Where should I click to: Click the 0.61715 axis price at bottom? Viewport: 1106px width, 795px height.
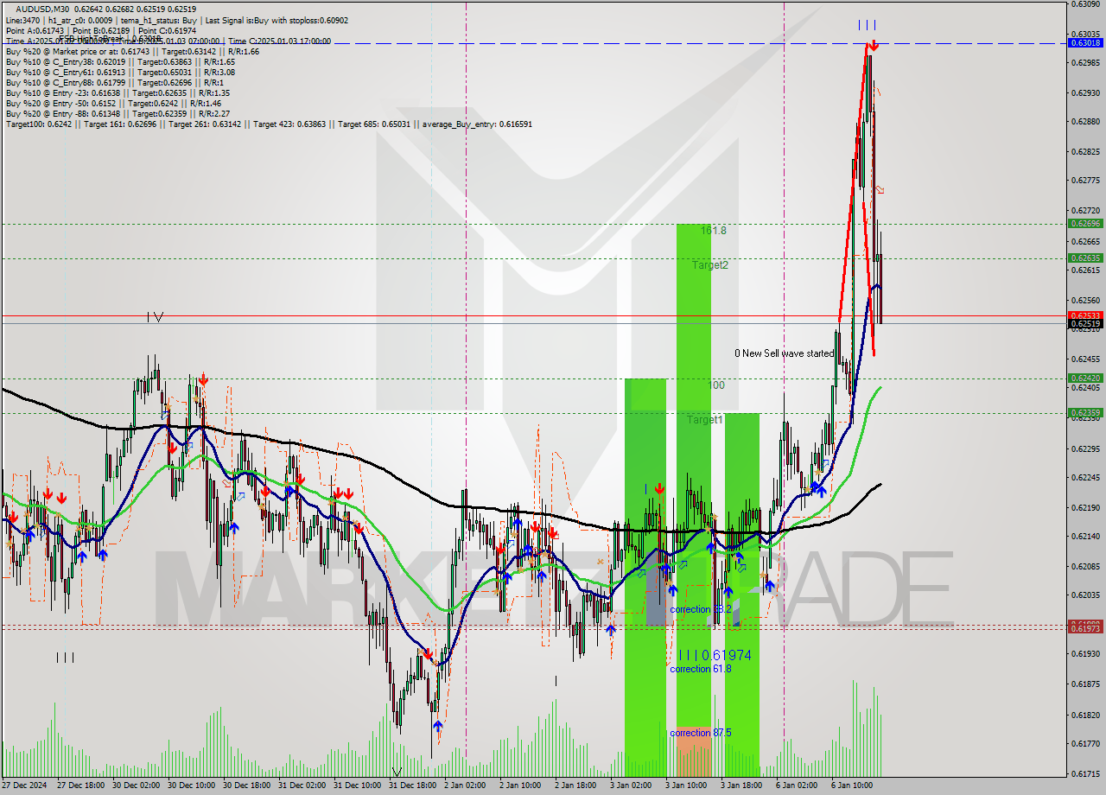coord(1085,774)
